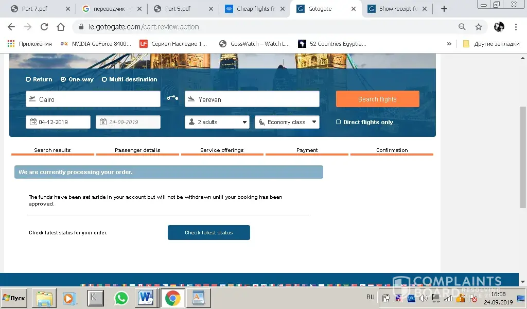
Task: Select the Confirmation step
Action: click(392, 150)
